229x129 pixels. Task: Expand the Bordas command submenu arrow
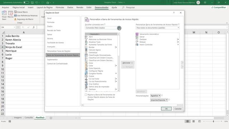116,47
